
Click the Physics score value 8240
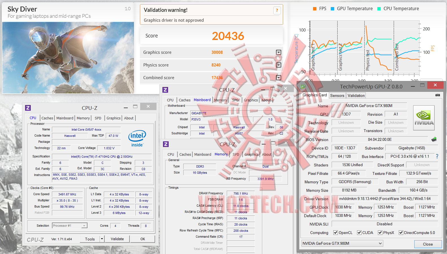coord(216,65)
